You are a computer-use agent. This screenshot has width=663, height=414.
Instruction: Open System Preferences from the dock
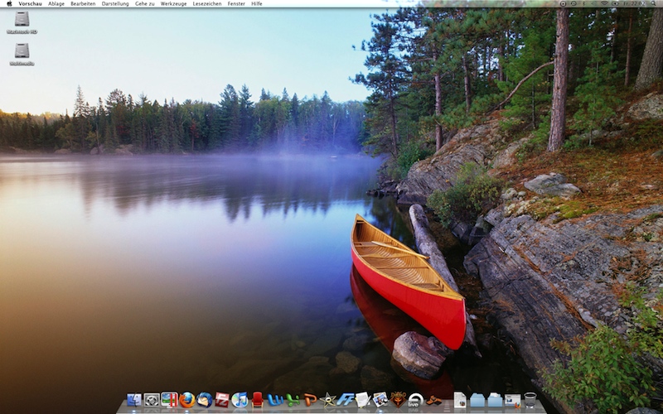pos(152,400)
